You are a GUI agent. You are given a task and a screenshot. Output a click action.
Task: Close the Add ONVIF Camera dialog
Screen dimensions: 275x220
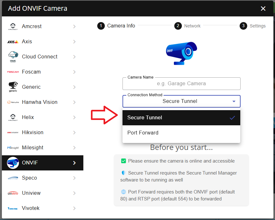pos(263,9)
